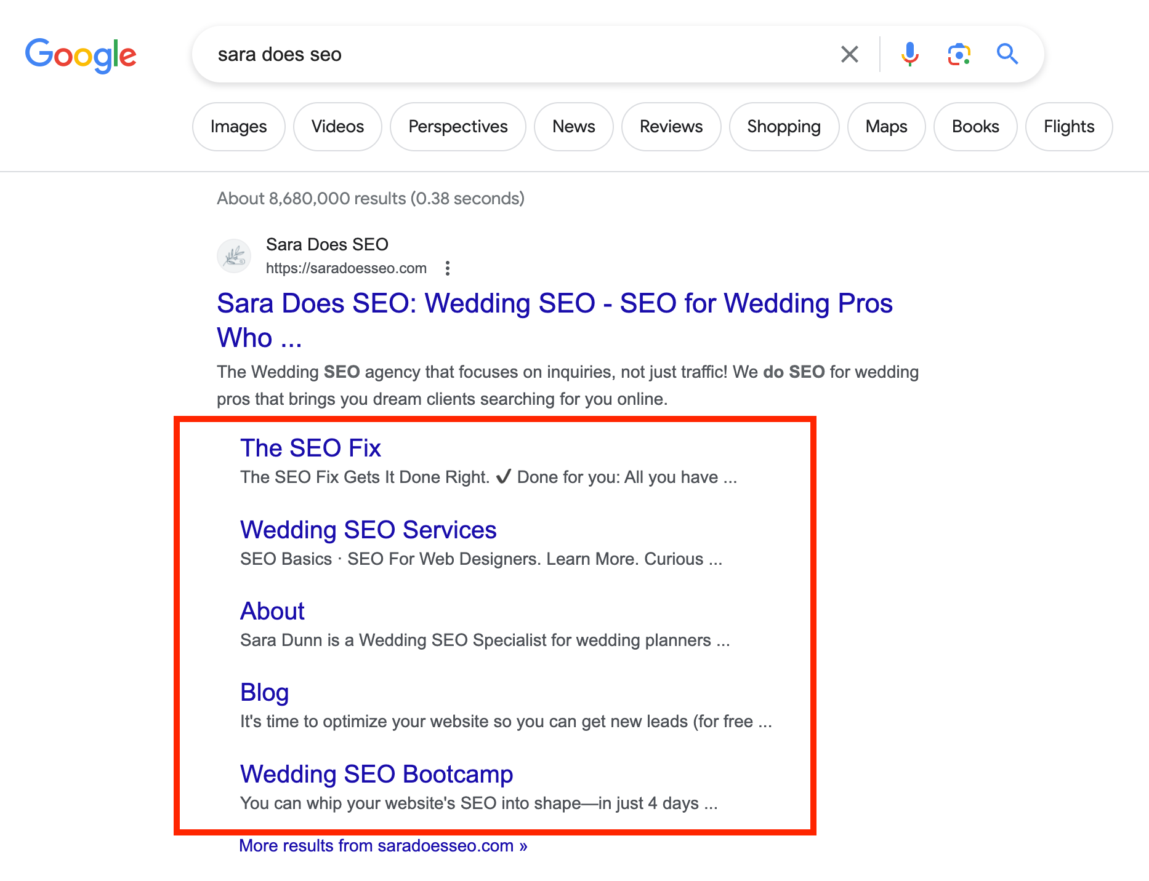Click the https://saradoesseo.com URL text
The image size is (1149, 881).
346,268
